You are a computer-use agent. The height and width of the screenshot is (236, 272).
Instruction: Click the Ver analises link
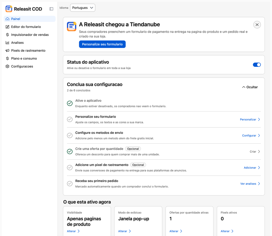248,184
